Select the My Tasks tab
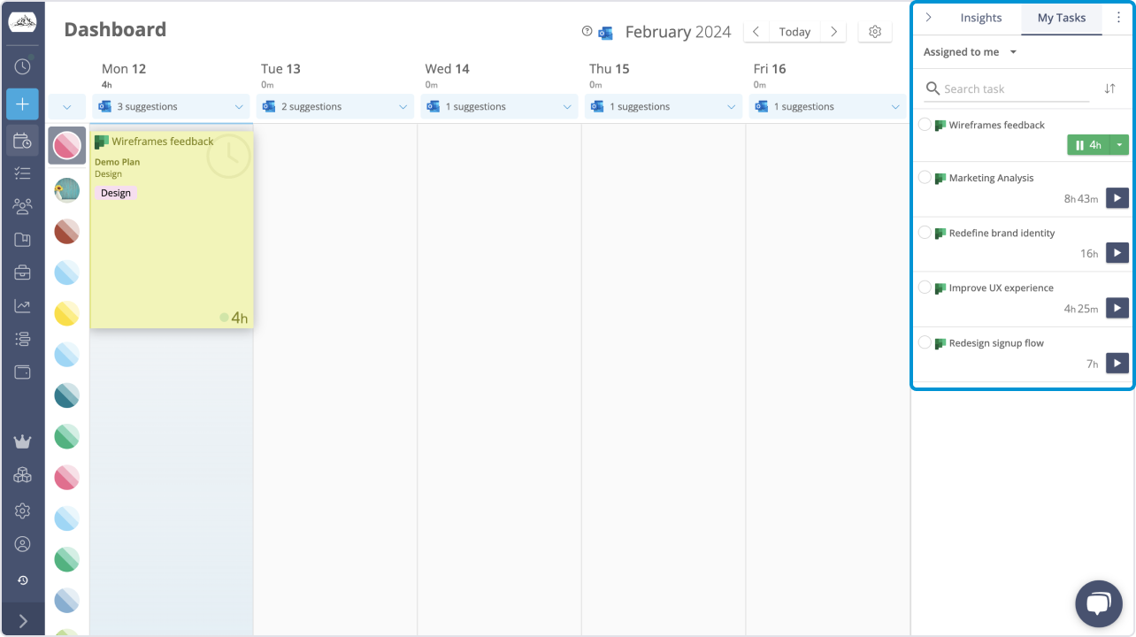Viewport: 1136px width, 637px height. click(x=1061, y=18)
